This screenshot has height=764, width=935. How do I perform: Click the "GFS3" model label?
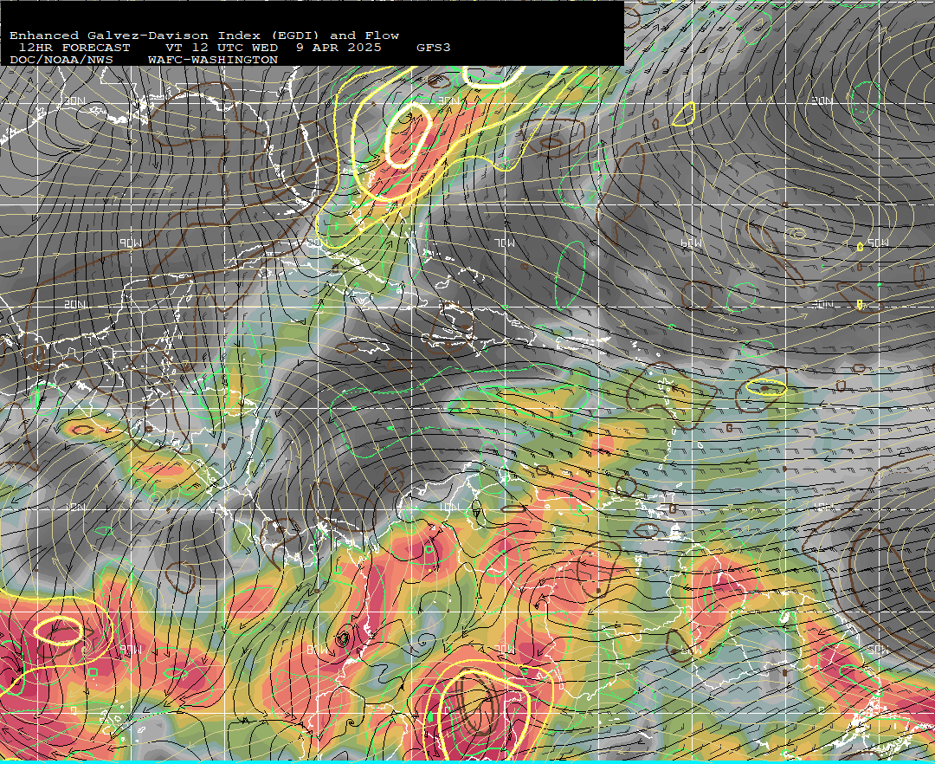[x=434, y=48]
